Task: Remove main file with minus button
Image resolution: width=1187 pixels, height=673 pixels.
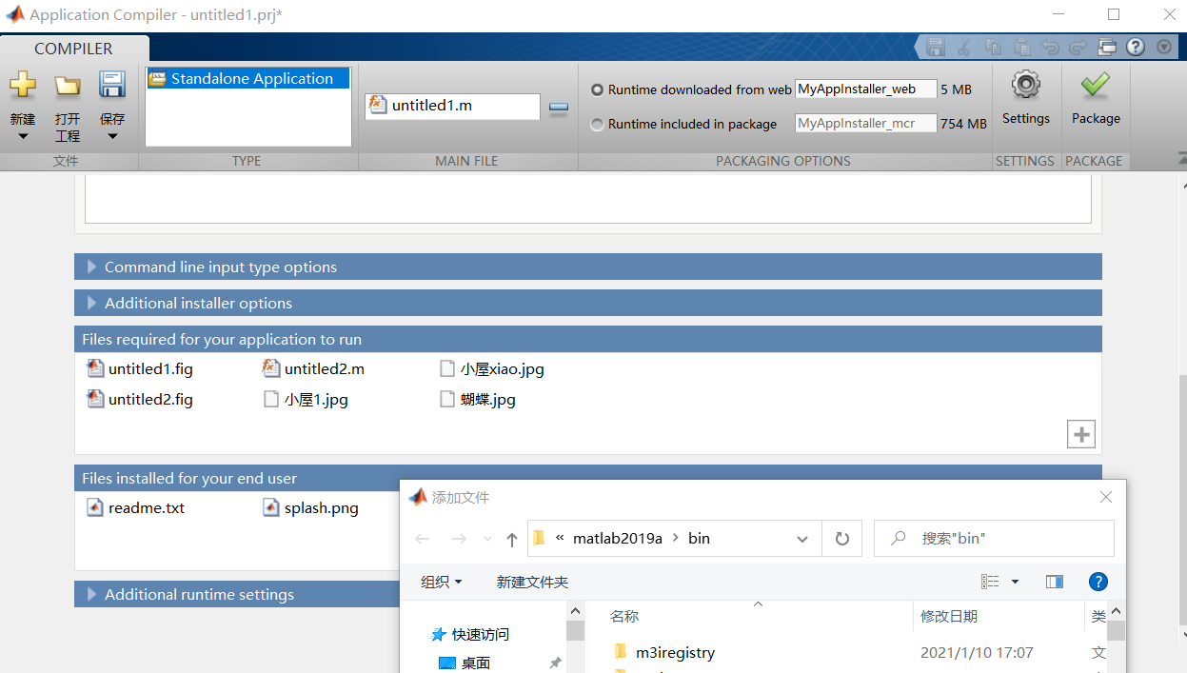Action: coord(559,108)
